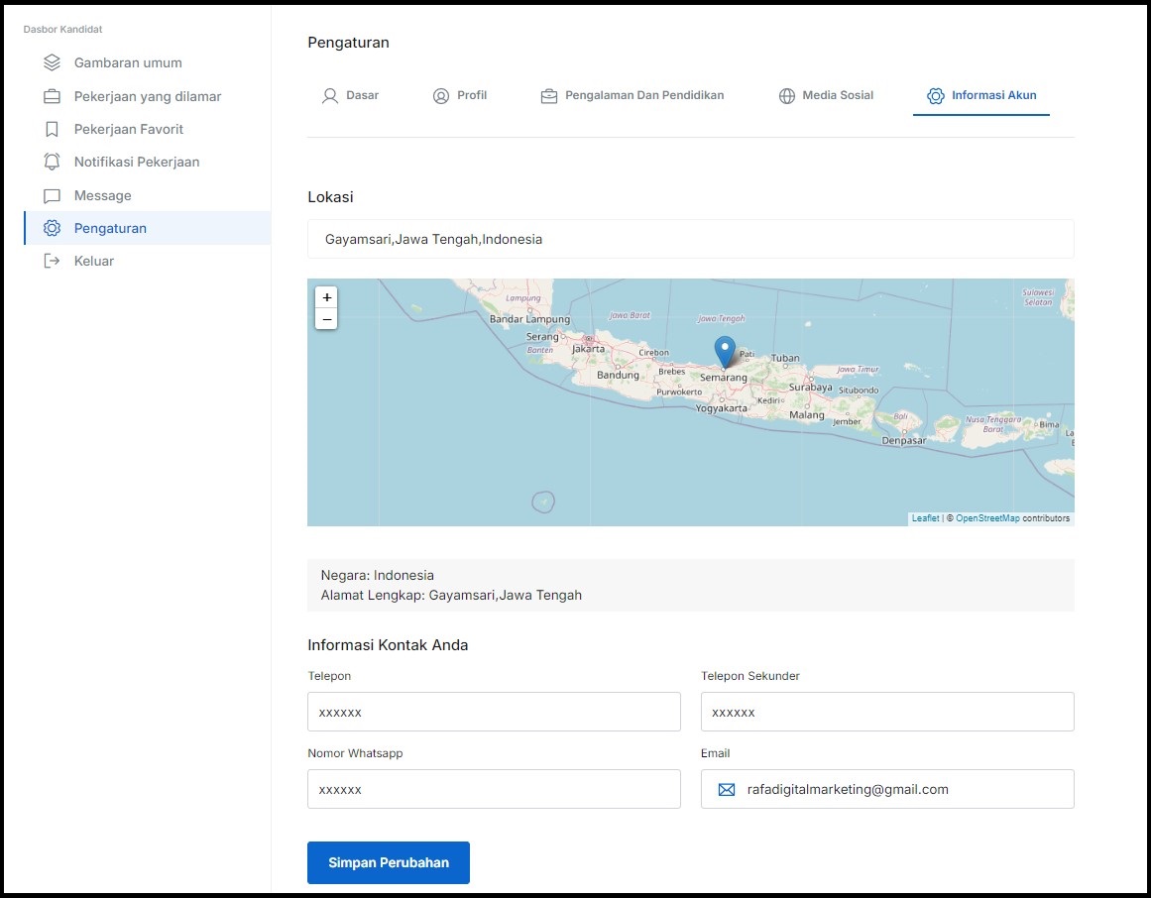Click the Negara: Indonesia text

(x=378, y=575)
